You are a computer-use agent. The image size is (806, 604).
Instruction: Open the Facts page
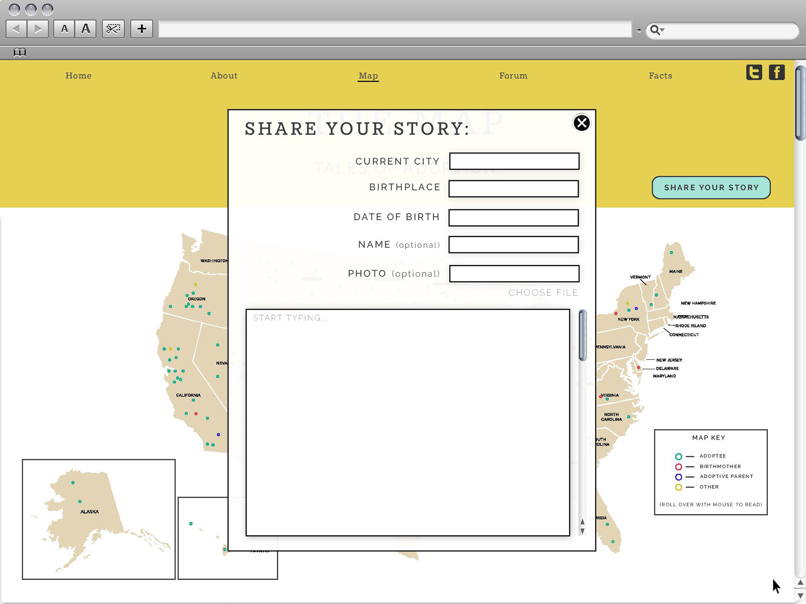pyautogui.click(x=660, y=75)
